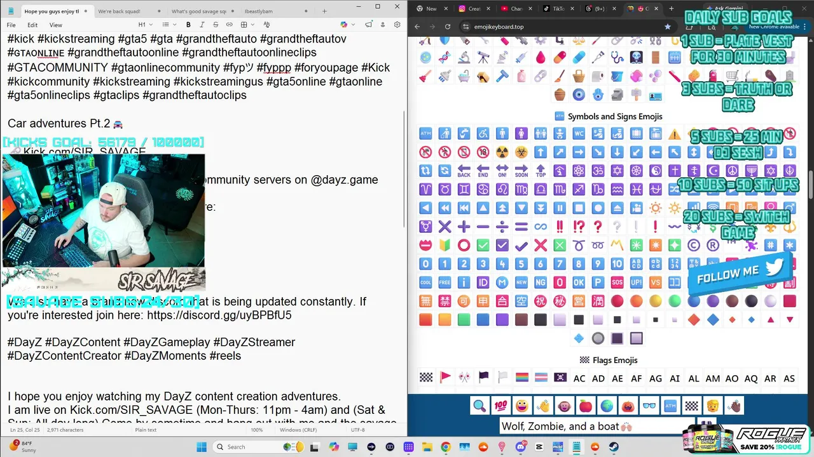814x457 pixels.
Task: Go back in the Chrome browser
Action: coord(417,27)
